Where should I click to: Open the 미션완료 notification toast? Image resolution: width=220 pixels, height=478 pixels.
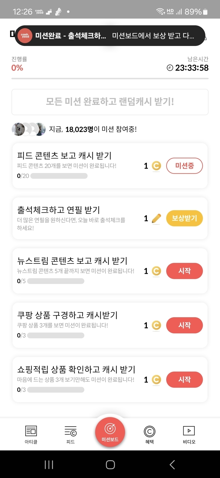pos(114,36)
